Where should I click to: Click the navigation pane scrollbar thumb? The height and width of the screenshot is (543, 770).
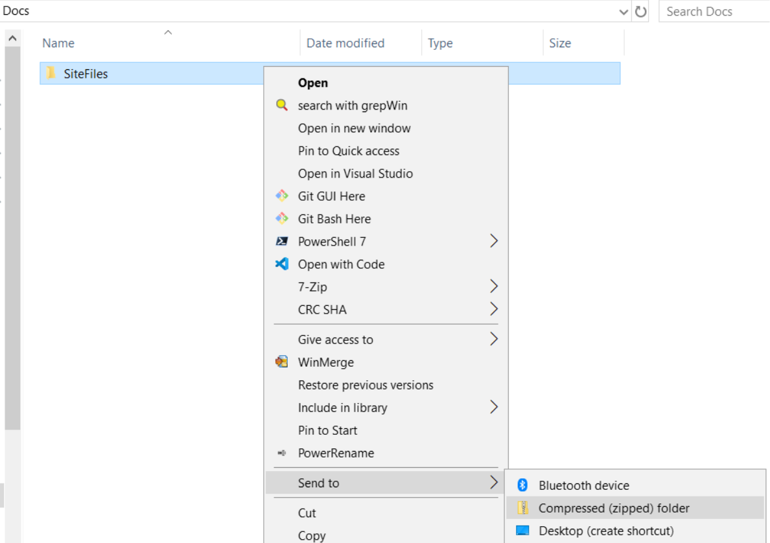coord(13,238)
